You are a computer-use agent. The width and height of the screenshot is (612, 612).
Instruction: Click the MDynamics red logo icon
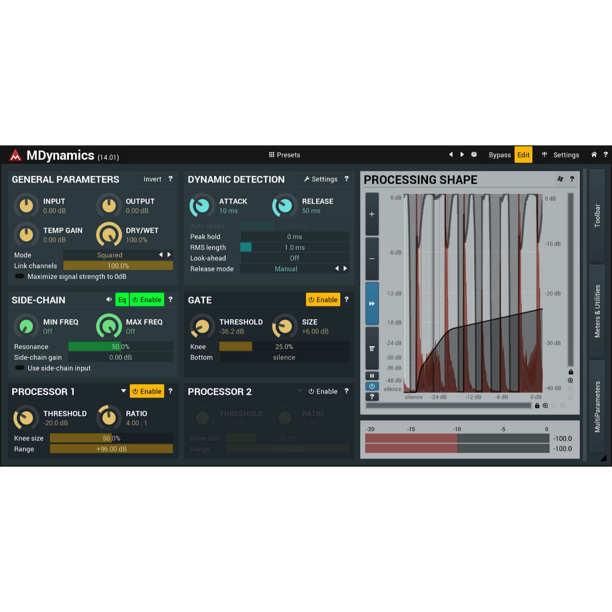[x=16, y=155]
